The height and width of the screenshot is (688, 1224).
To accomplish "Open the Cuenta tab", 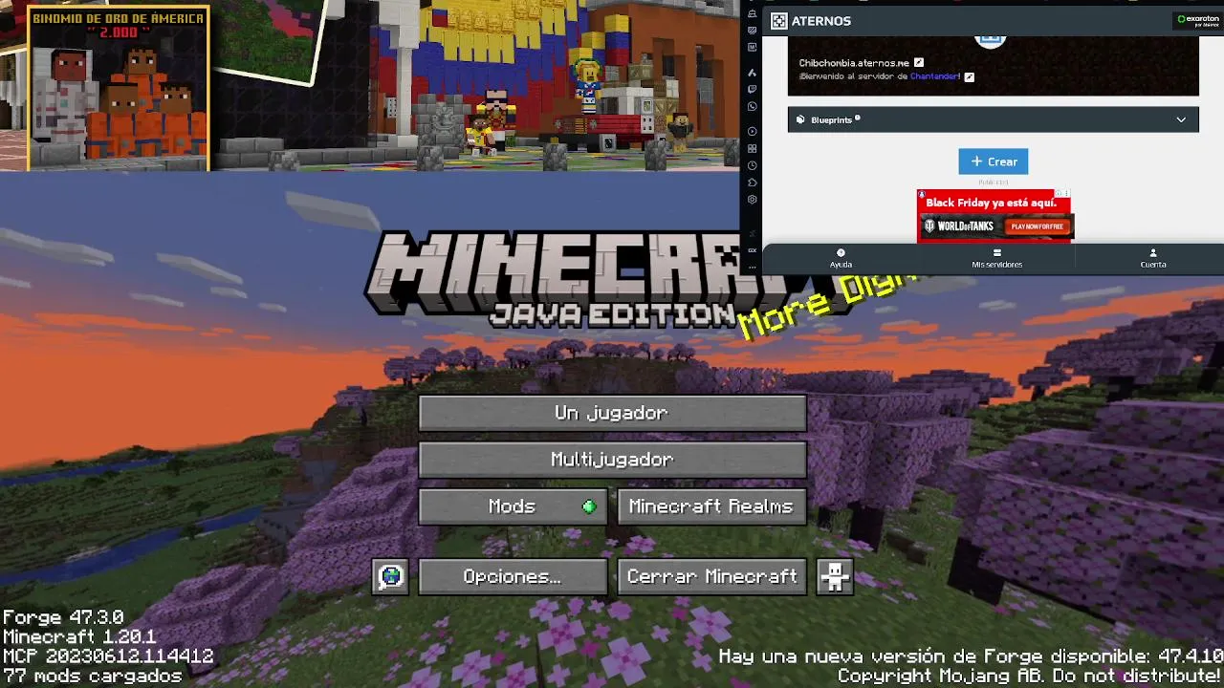I will (x=1153, y=259).
